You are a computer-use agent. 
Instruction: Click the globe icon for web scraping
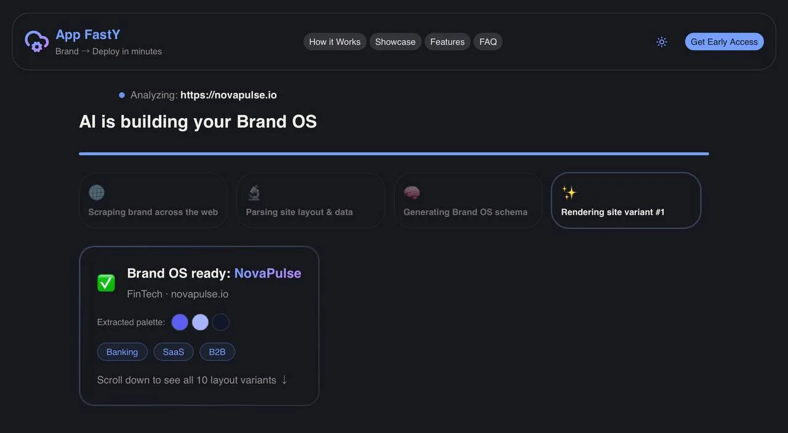(x=97, y=193)
